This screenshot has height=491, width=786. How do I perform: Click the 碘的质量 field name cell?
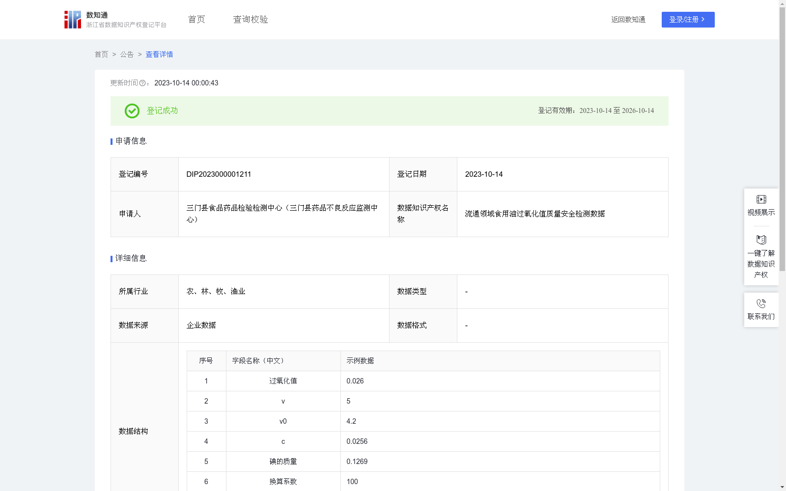283,462
